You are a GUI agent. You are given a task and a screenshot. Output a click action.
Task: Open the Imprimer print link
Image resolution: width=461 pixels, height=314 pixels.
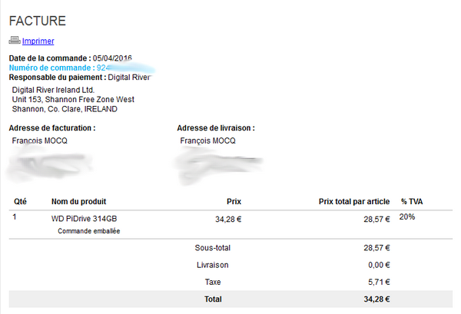click(38, 41)
